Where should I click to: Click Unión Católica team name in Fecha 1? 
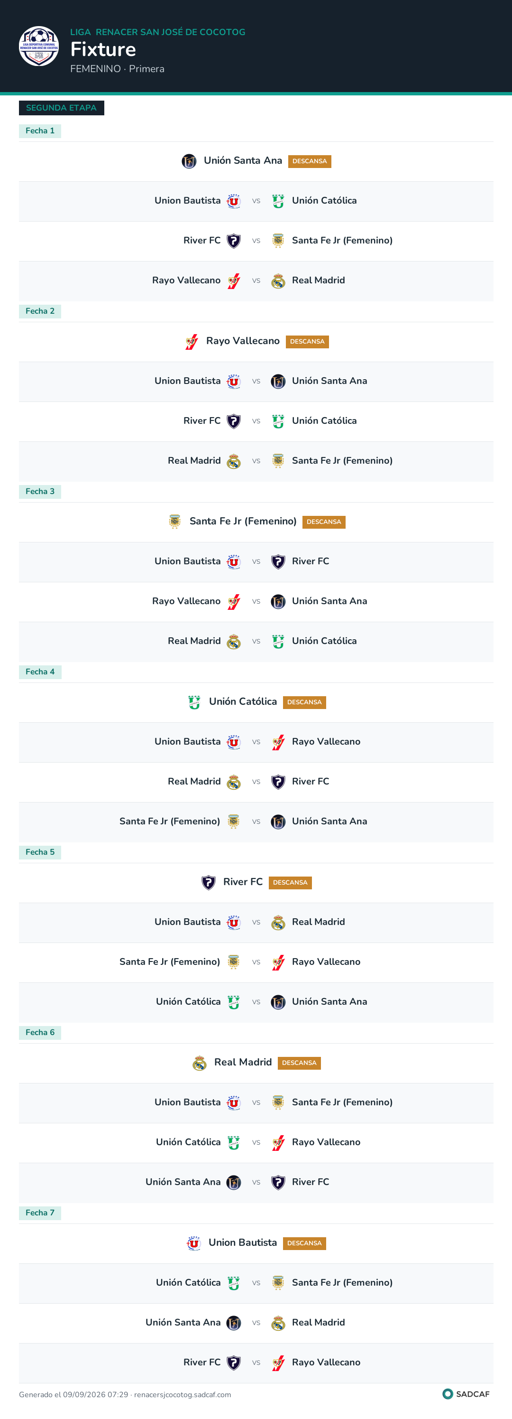pyautogui.click(x=324, y=200)
